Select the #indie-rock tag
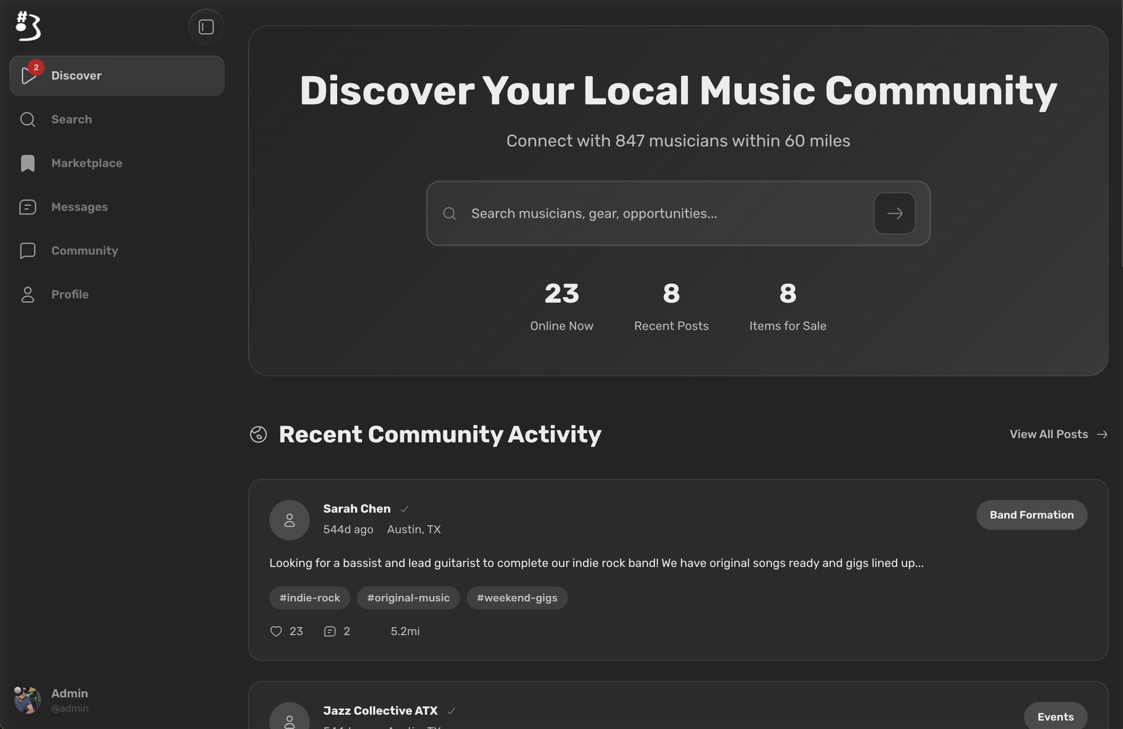The image size is (1123, 729). coord(309,598)
